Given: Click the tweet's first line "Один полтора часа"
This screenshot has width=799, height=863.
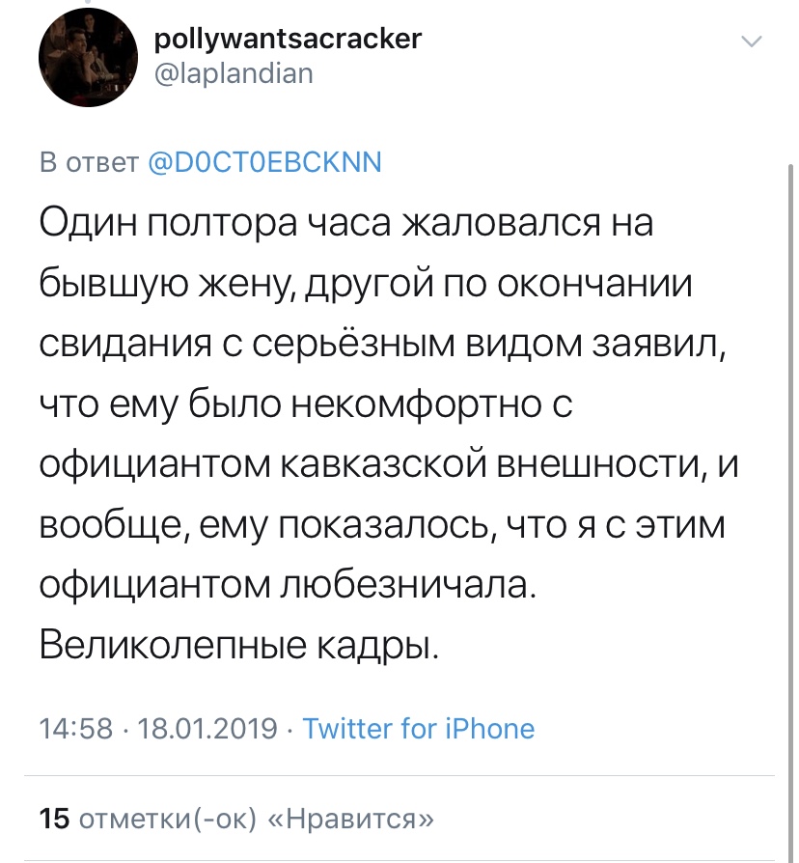Looking at the screenshot, I should click(215, 223).
